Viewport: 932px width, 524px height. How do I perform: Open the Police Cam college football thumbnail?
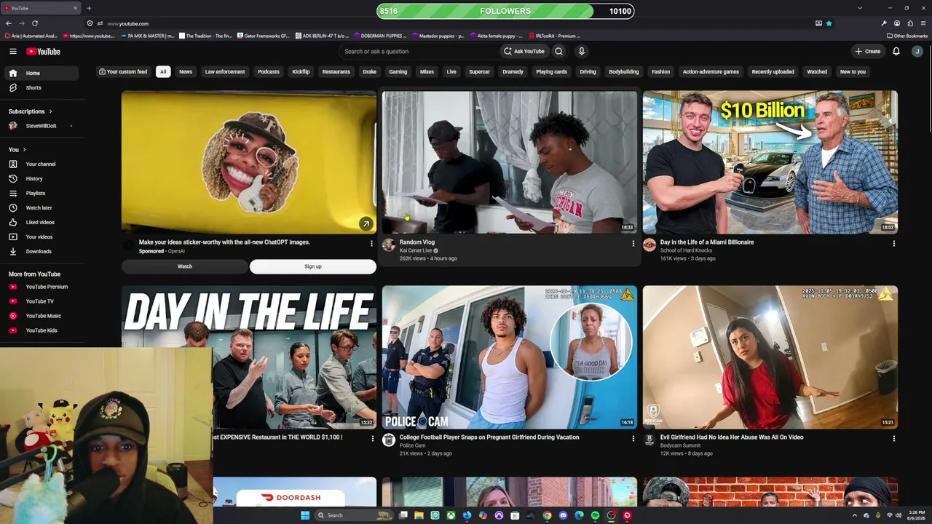tap(510, 357)
